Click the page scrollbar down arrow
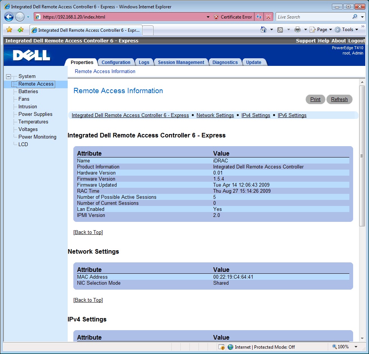The image size is (369, 354). tap(362, 338)
